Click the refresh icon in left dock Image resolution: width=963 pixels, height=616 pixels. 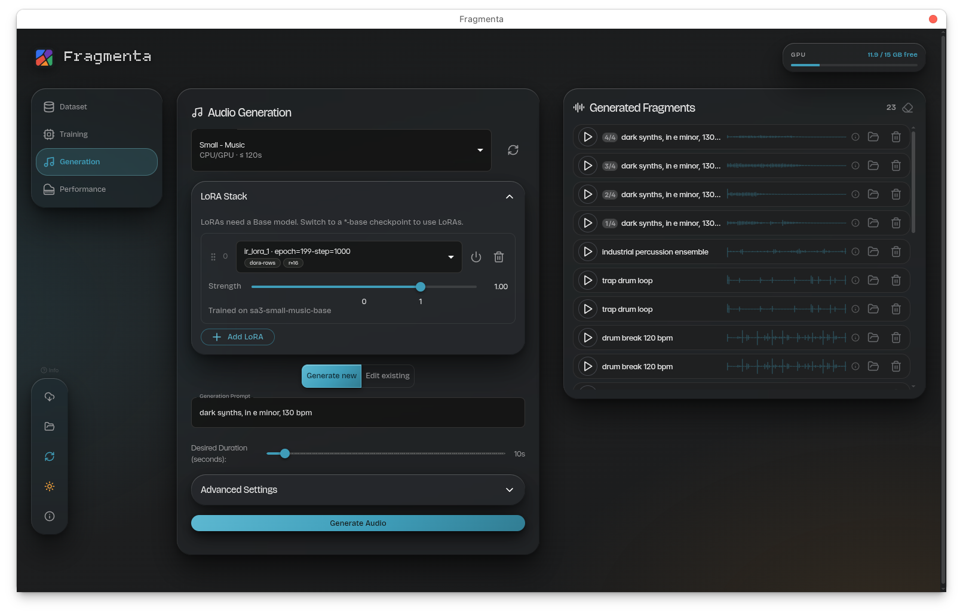[x=50, y=456]
